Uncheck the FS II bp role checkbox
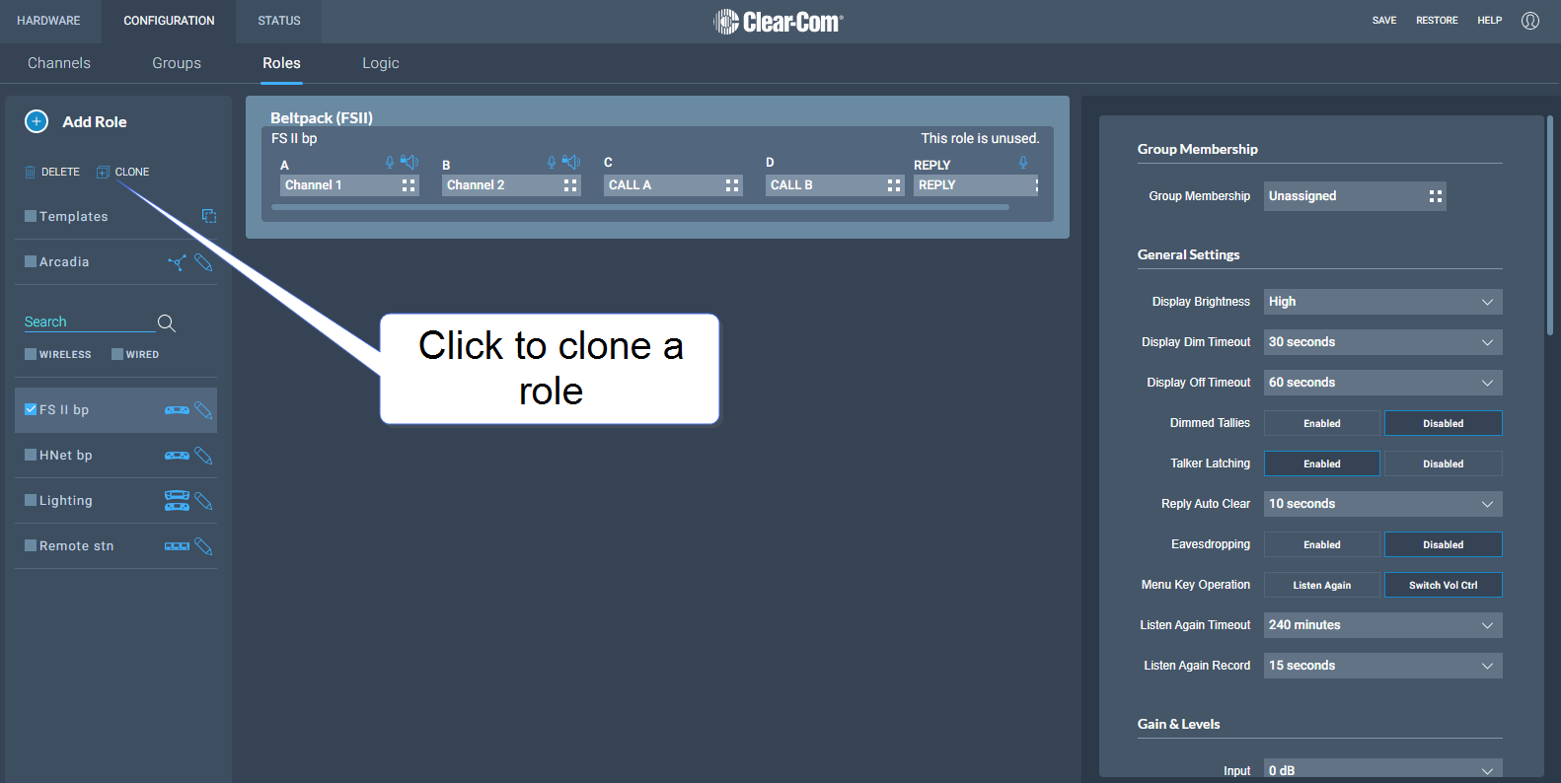 point(31,409)
